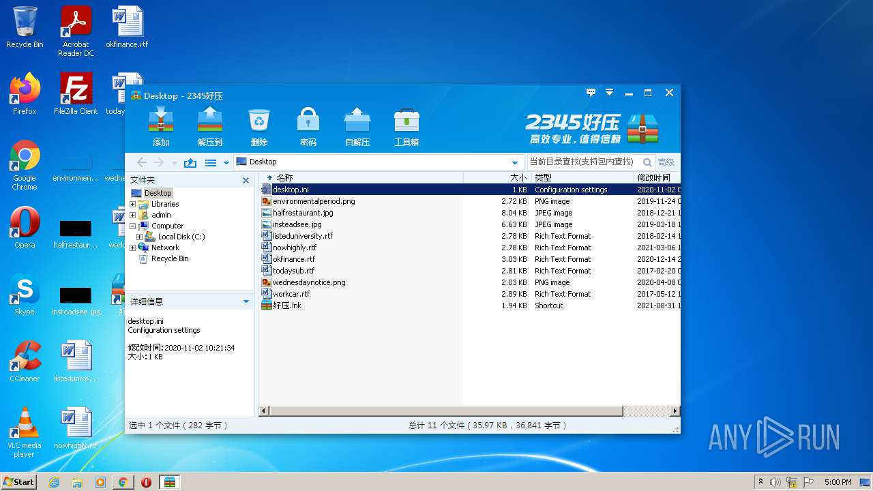The width and height of the screenshot is (873, 491).
Task: Click the Windows Start button
Action: 19,481
